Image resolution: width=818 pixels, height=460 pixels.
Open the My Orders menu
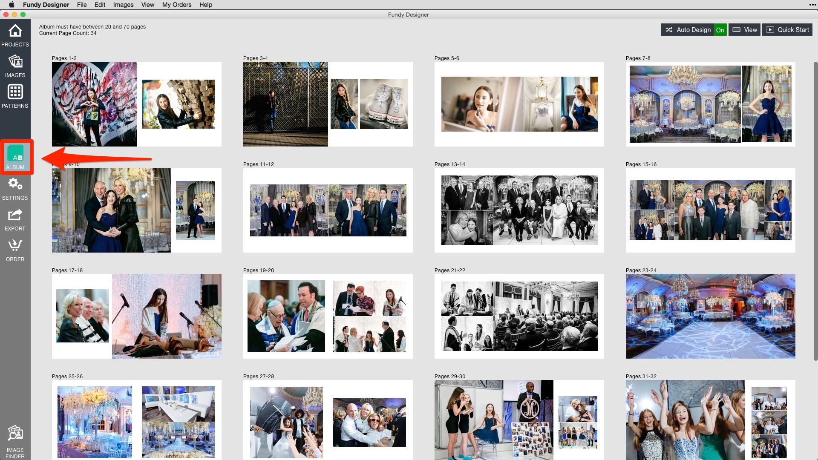click(x=177, y=5)
